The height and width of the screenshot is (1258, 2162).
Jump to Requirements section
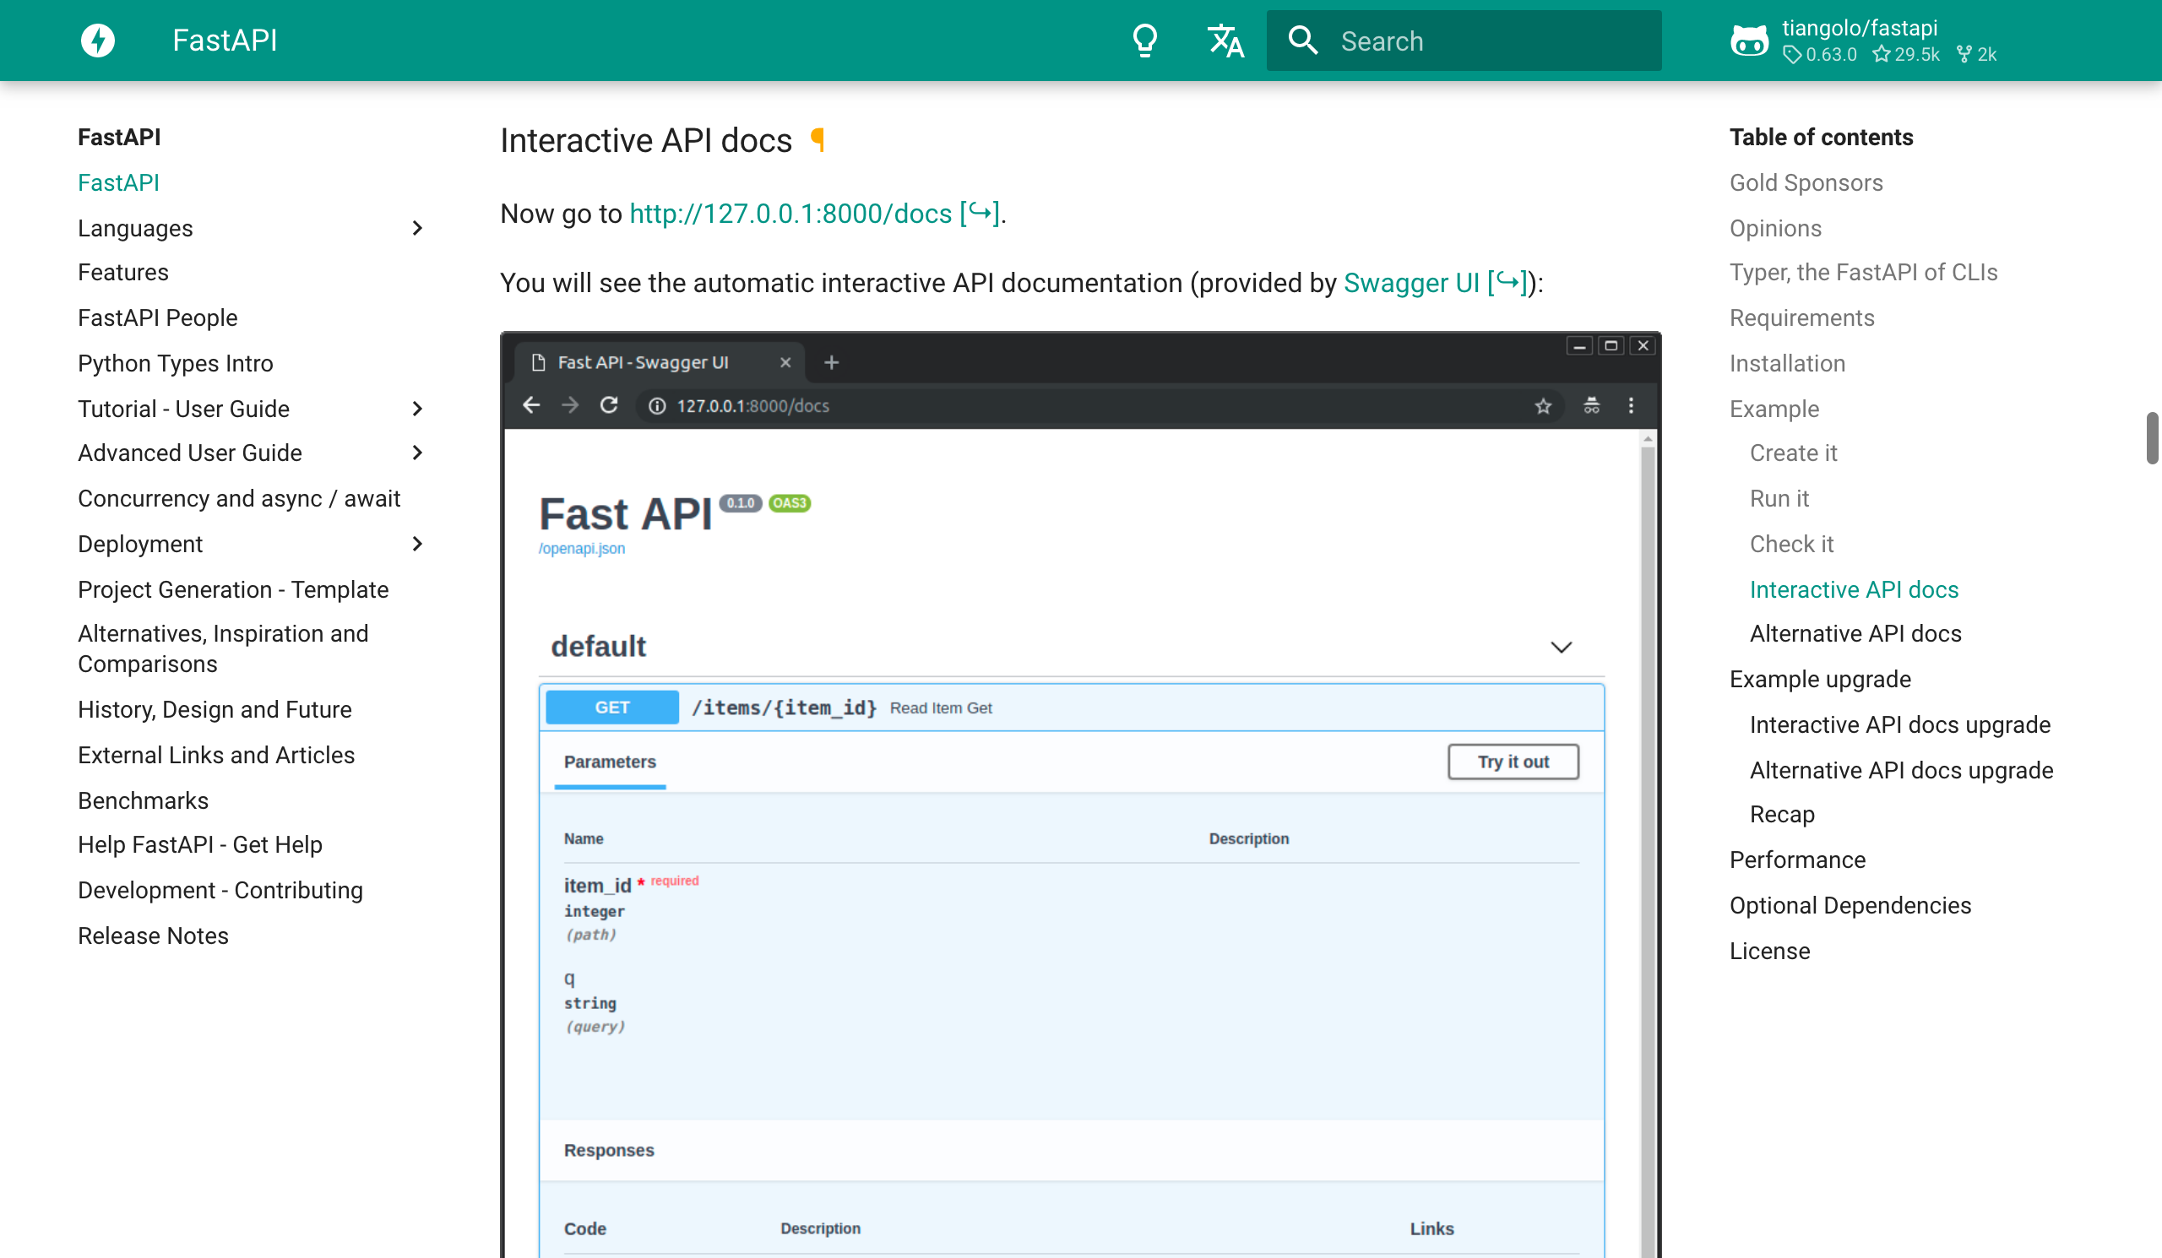[1801, 317]
